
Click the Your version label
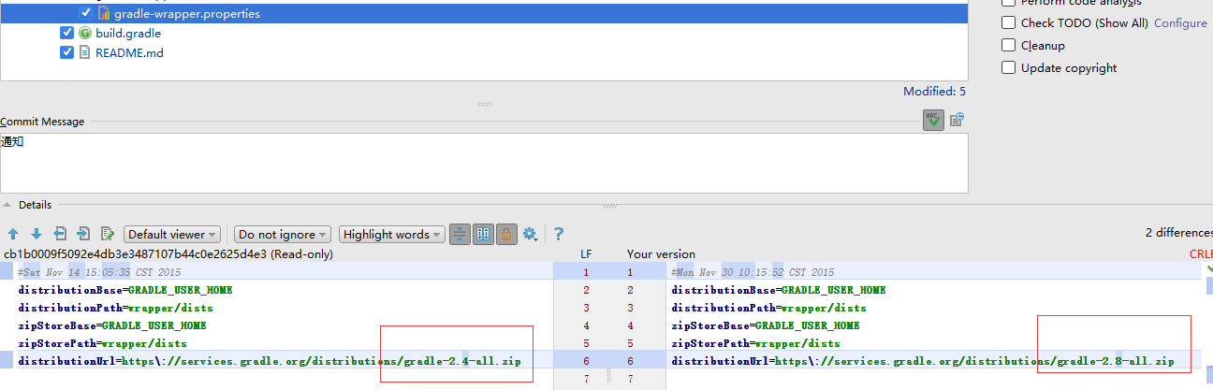[661, 253]
